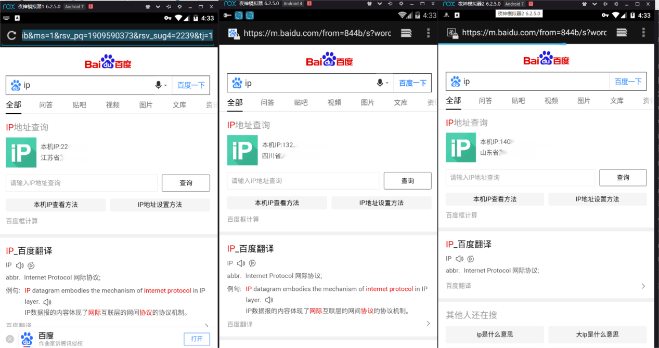Open the Nox settings gear in emulator 1 title bar
Screen dimensions: 659x348
click(x=179, y=7)
